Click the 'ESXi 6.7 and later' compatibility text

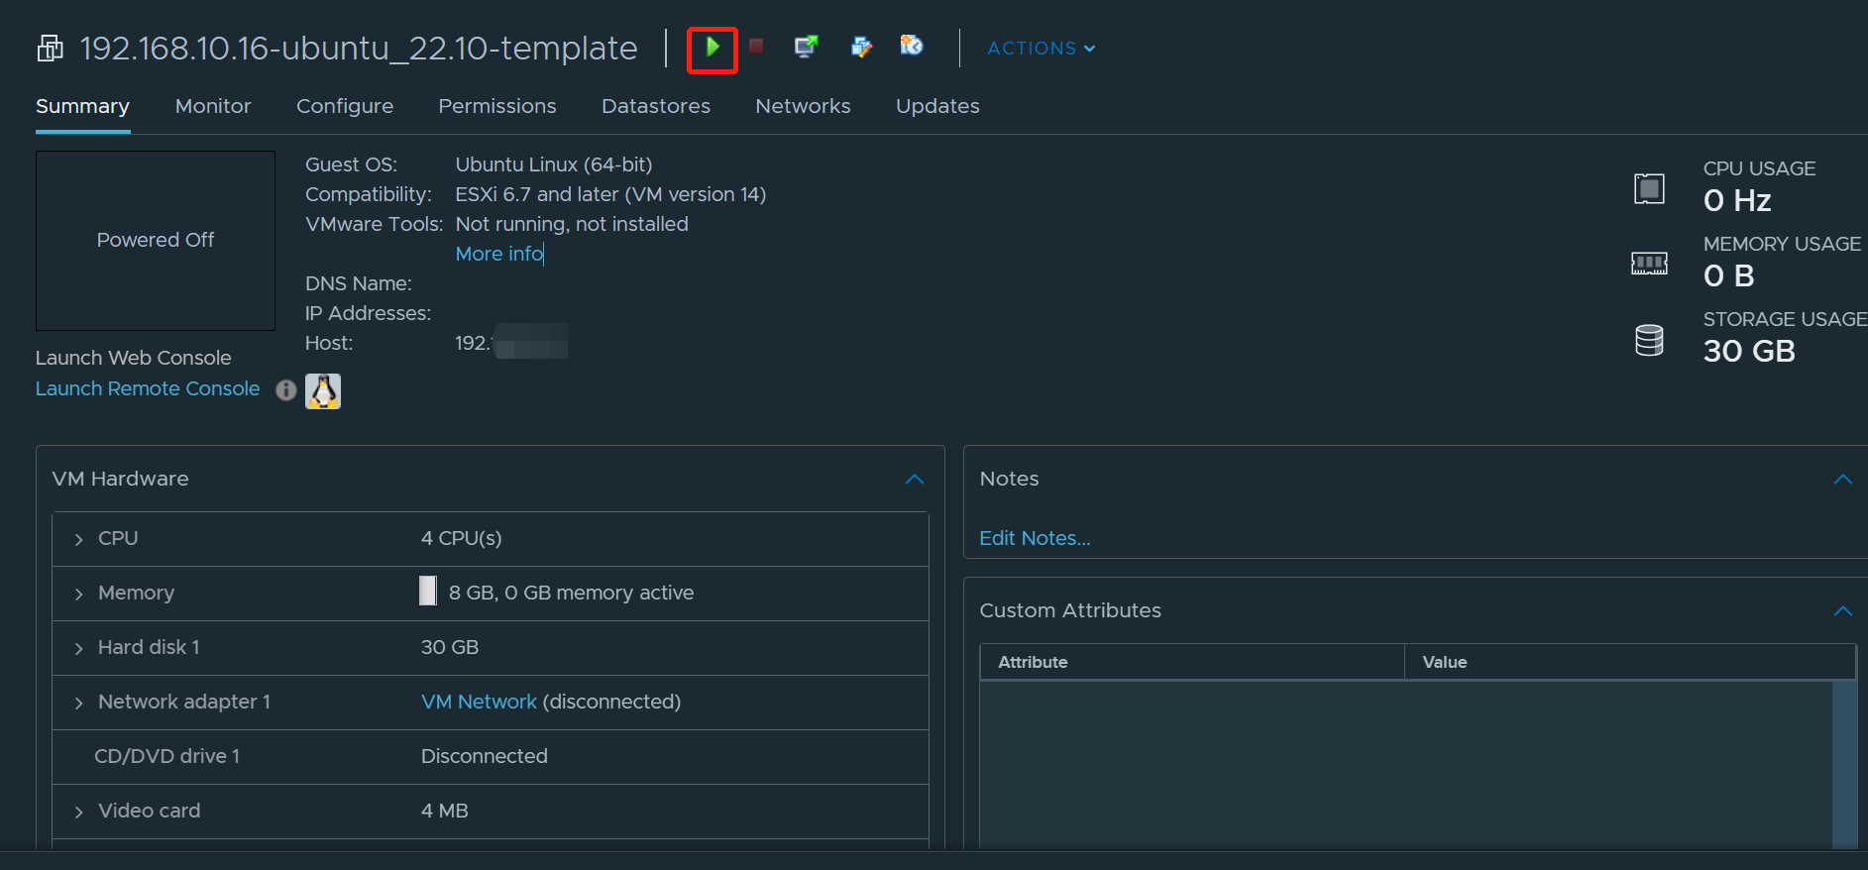click(x=610, y=194)
